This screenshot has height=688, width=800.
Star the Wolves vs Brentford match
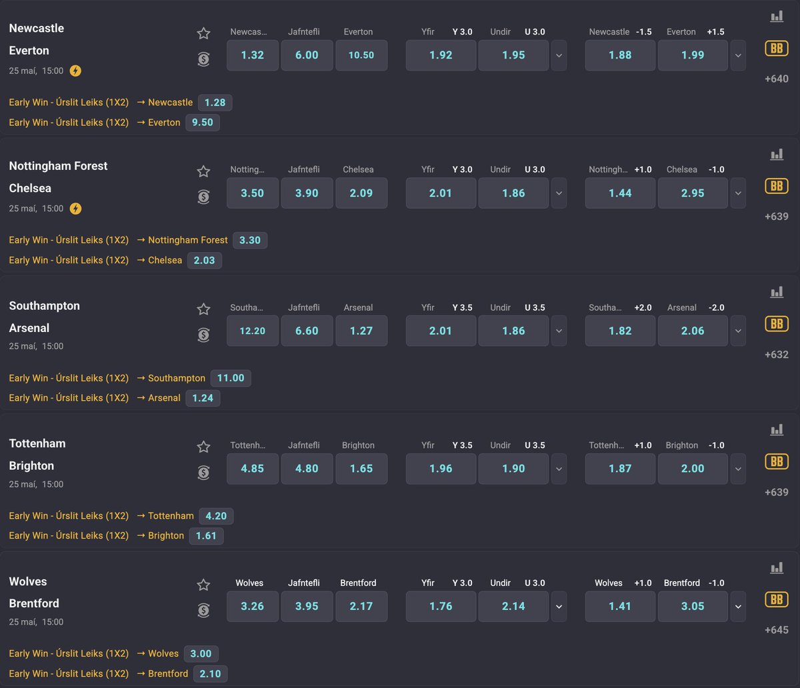203,585
